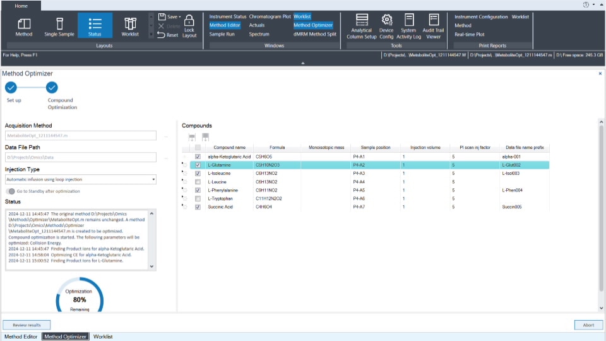
Task: Collapse the ribbon using the arrow below it
Action: click(303, 63)
